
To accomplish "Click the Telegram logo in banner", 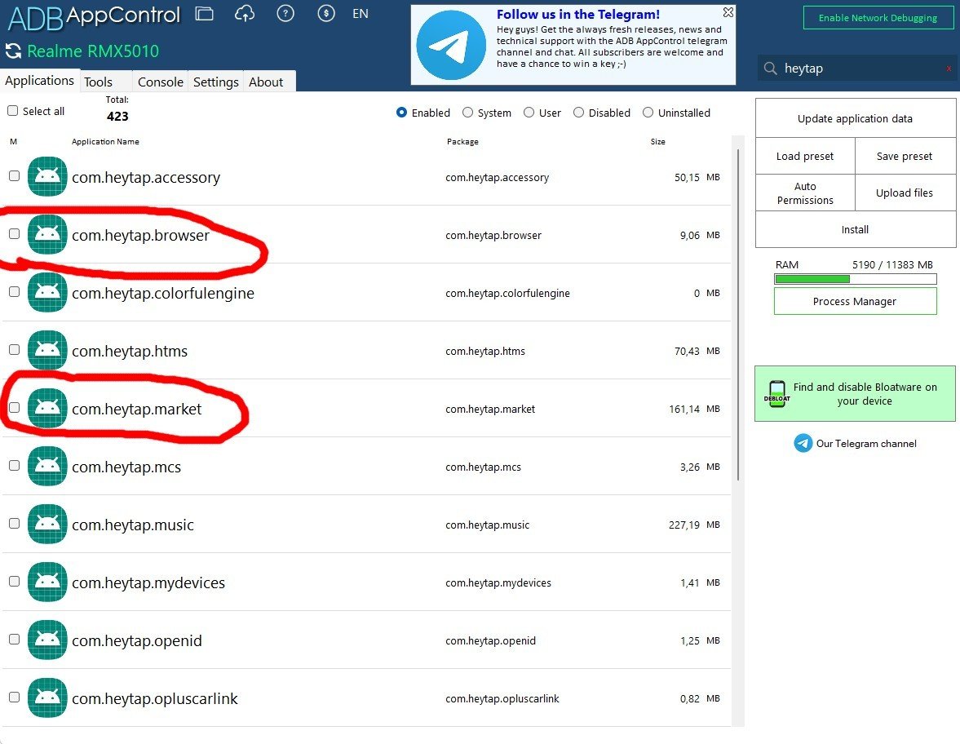I will click(451, 46).
